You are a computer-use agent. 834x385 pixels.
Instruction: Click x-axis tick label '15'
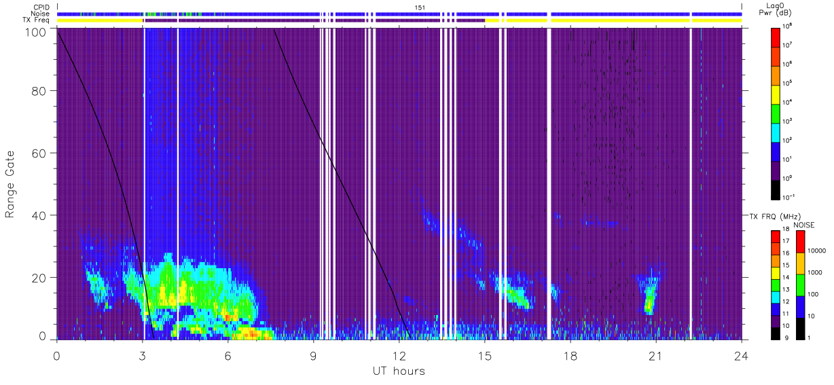(484, 355)
